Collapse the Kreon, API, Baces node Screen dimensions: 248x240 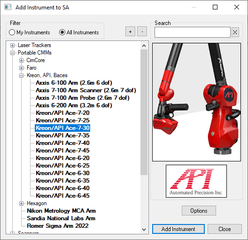coord(21,76)
